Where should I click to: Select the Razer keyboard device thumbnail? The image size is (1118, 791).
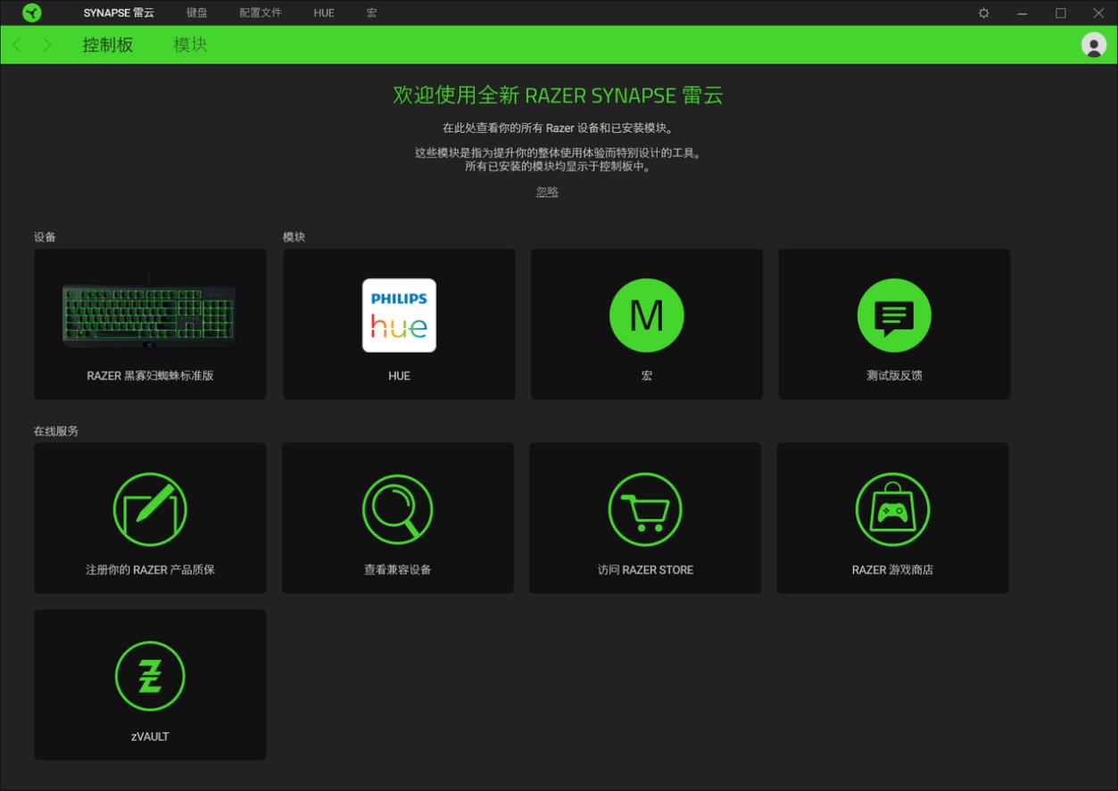click(149, 310)
